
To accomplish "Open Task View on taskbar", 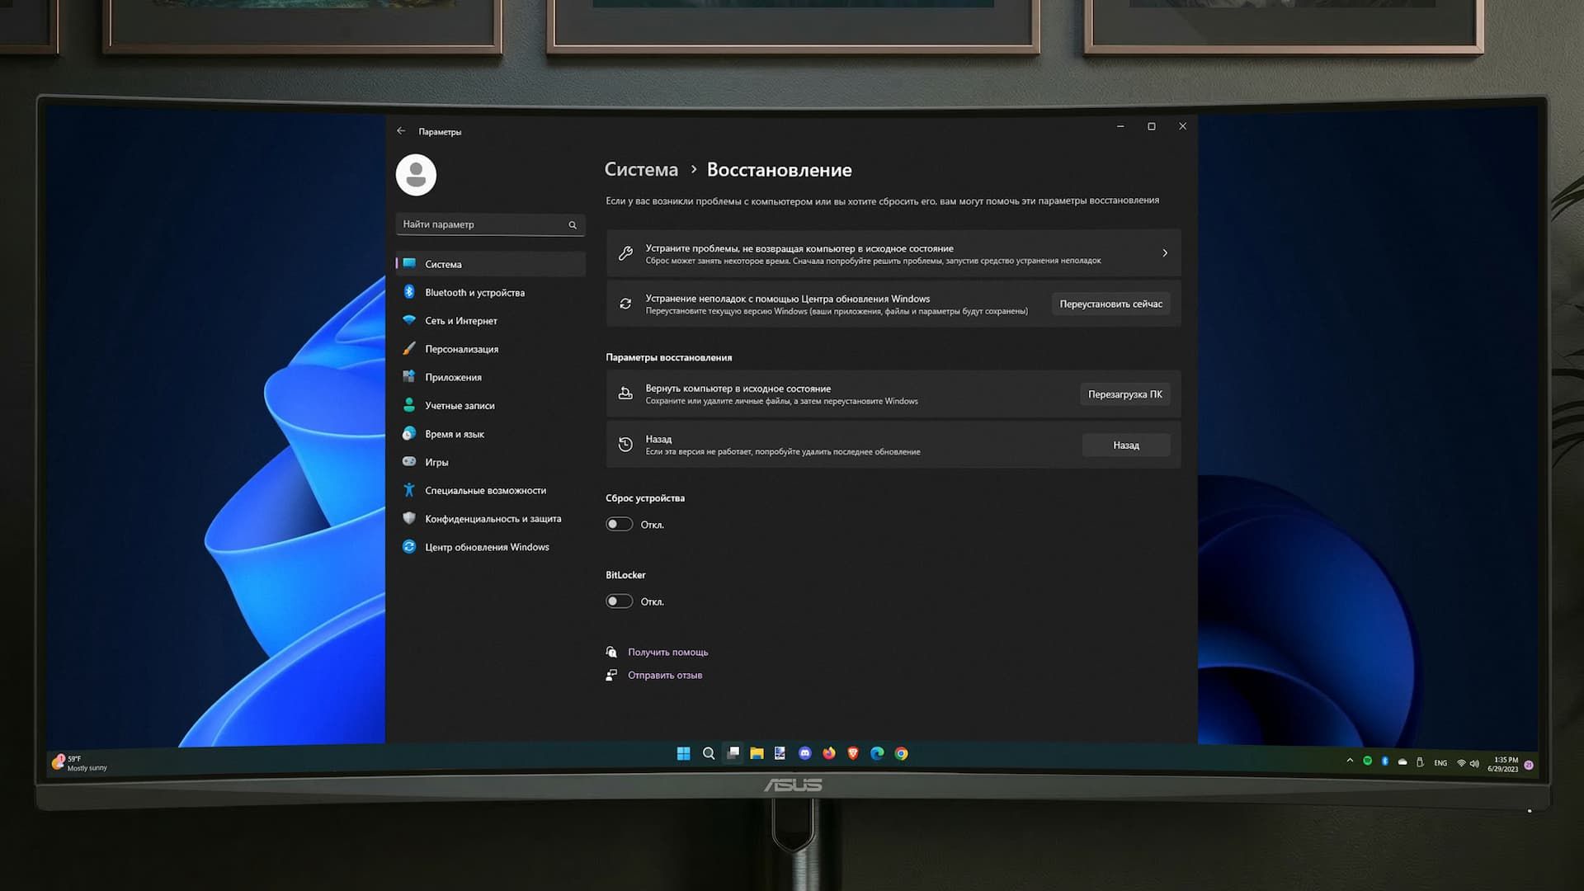I will pos(733,753).
